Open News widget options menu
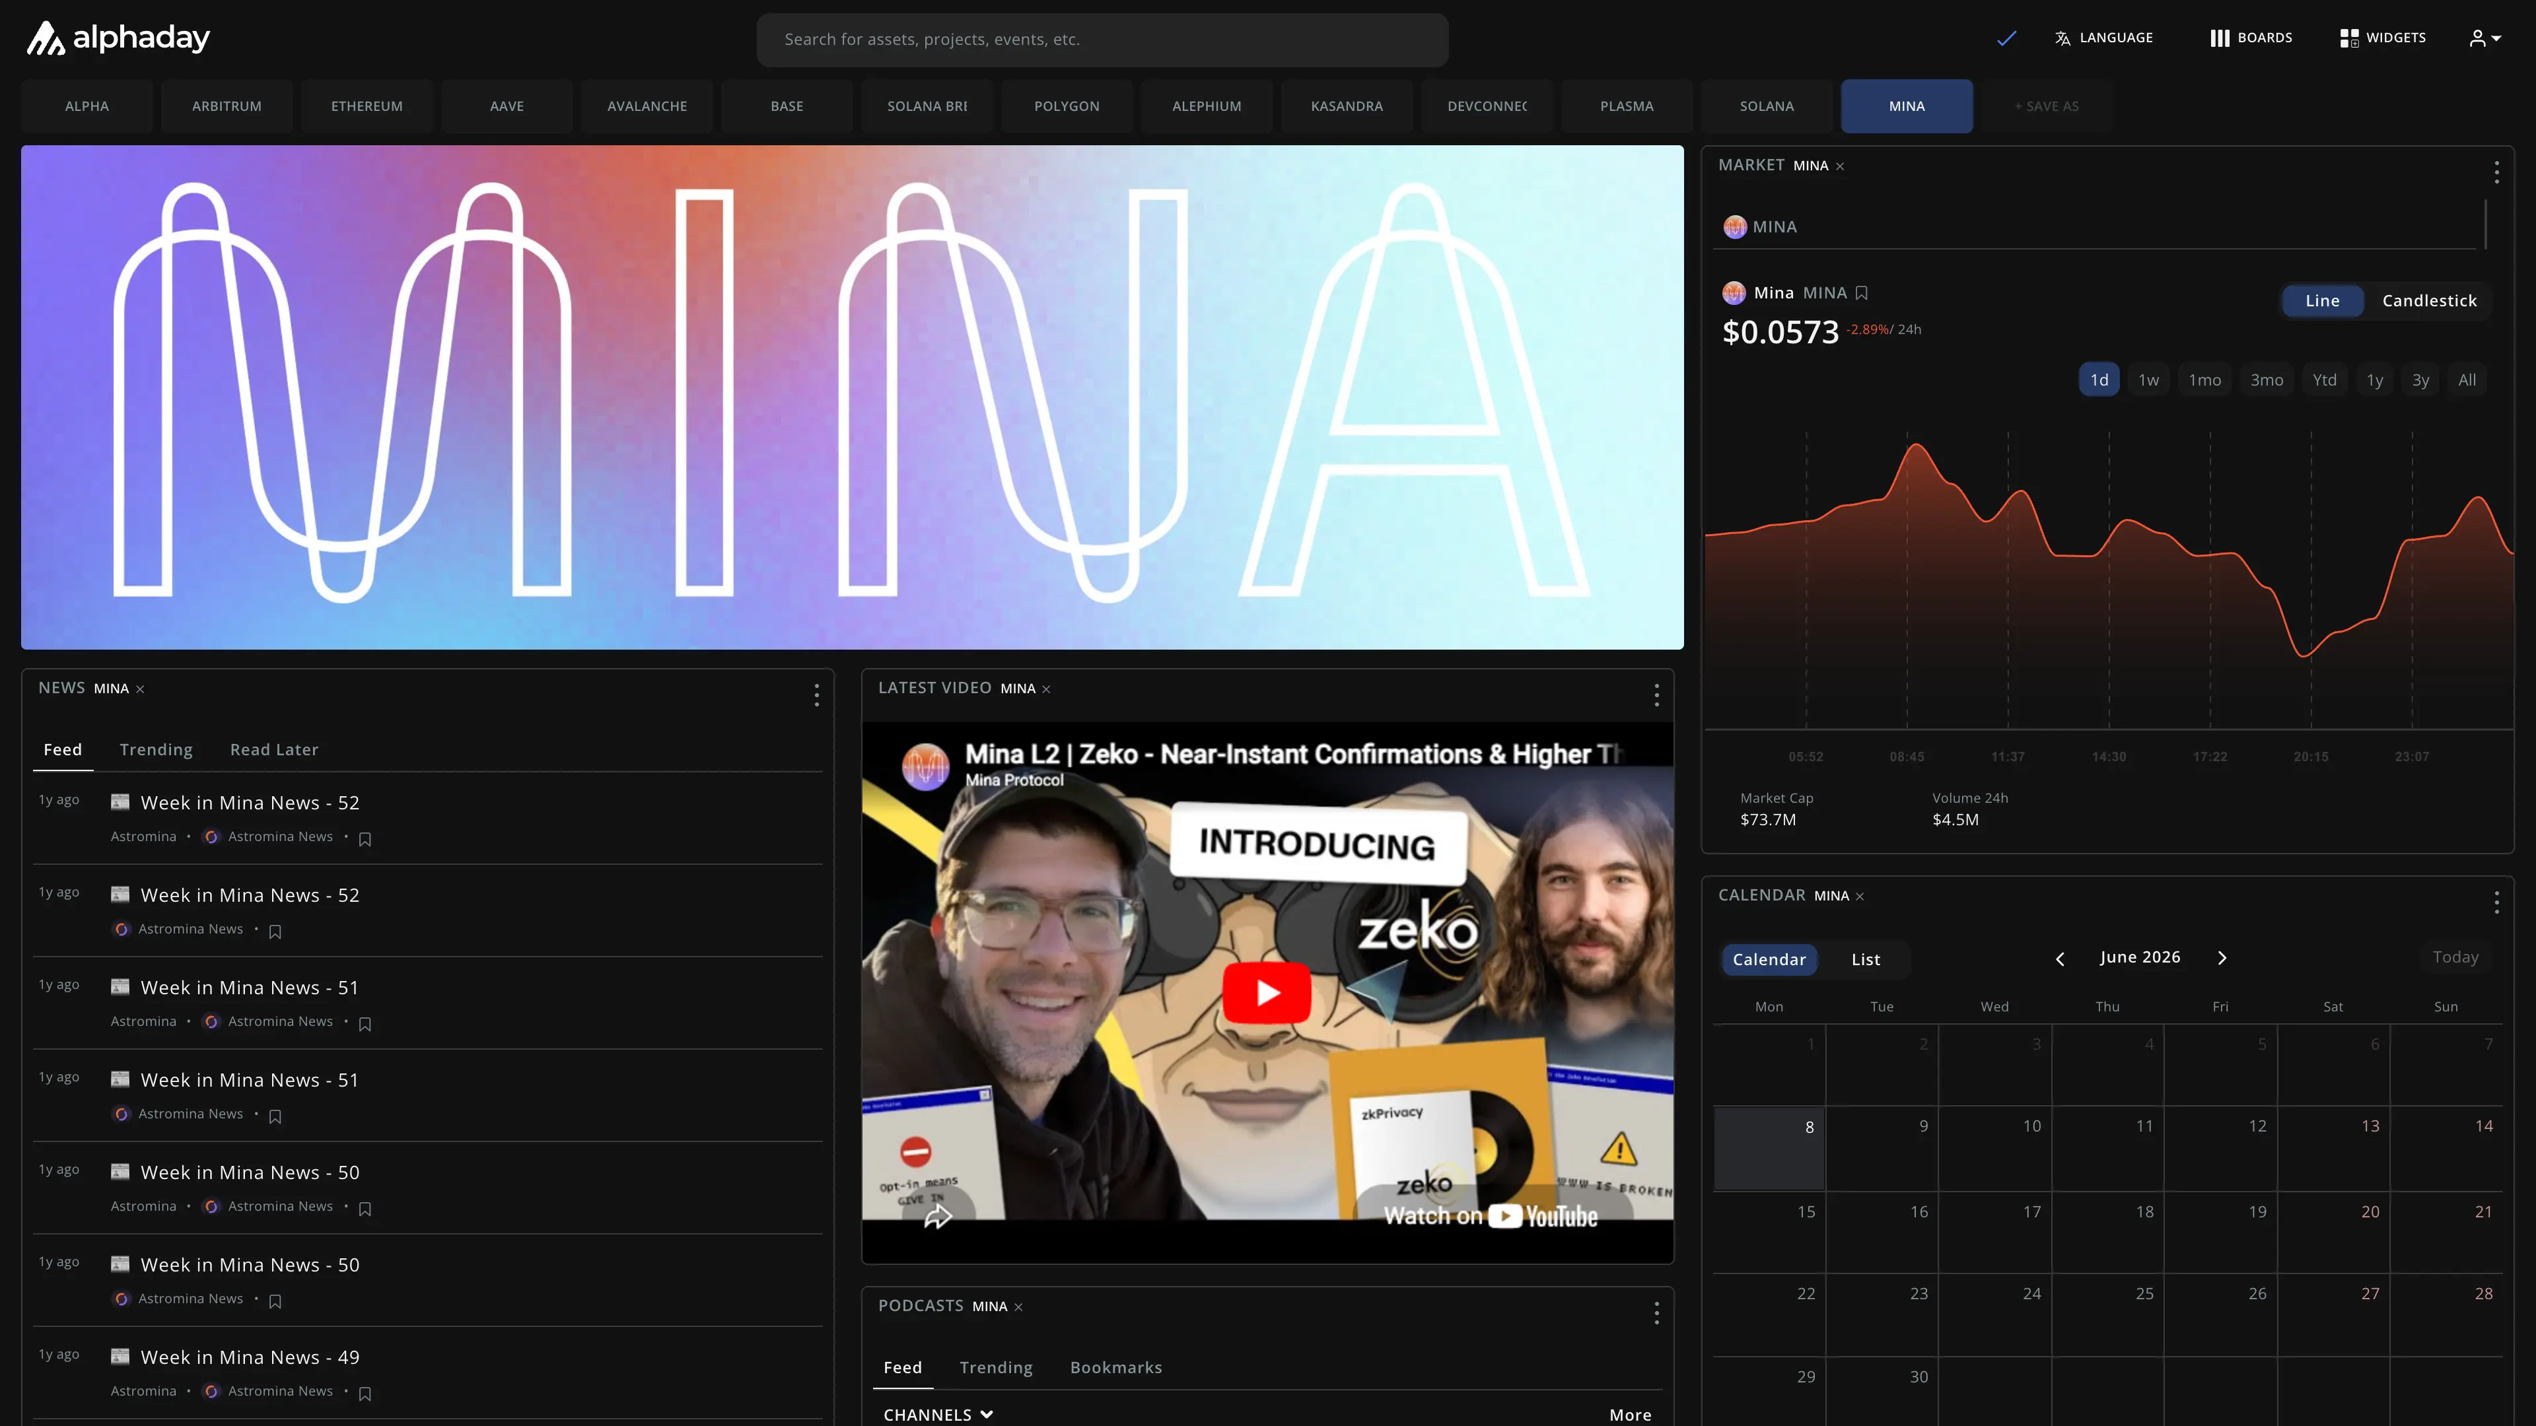 [x=816, y=696]
